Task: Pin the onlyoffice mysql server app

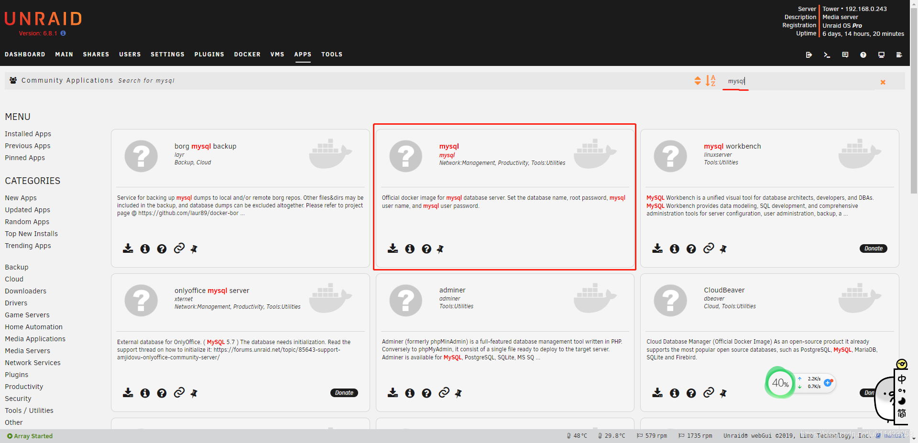Action: coord(194,393)
